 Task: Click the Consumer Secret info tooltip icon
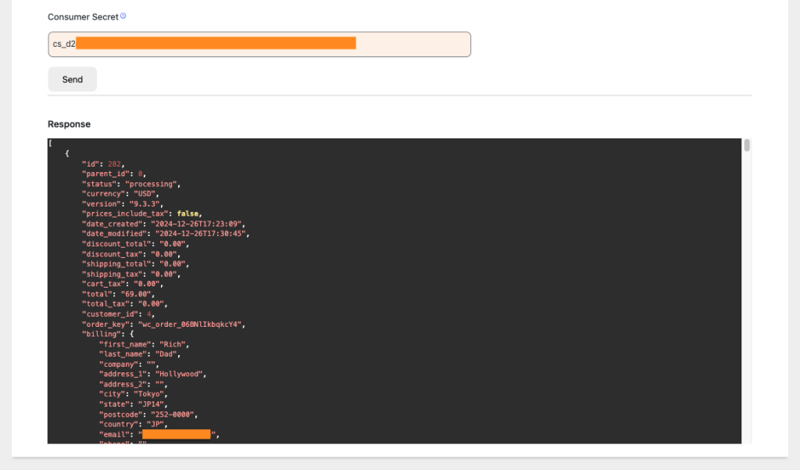[x=123, y=15]
